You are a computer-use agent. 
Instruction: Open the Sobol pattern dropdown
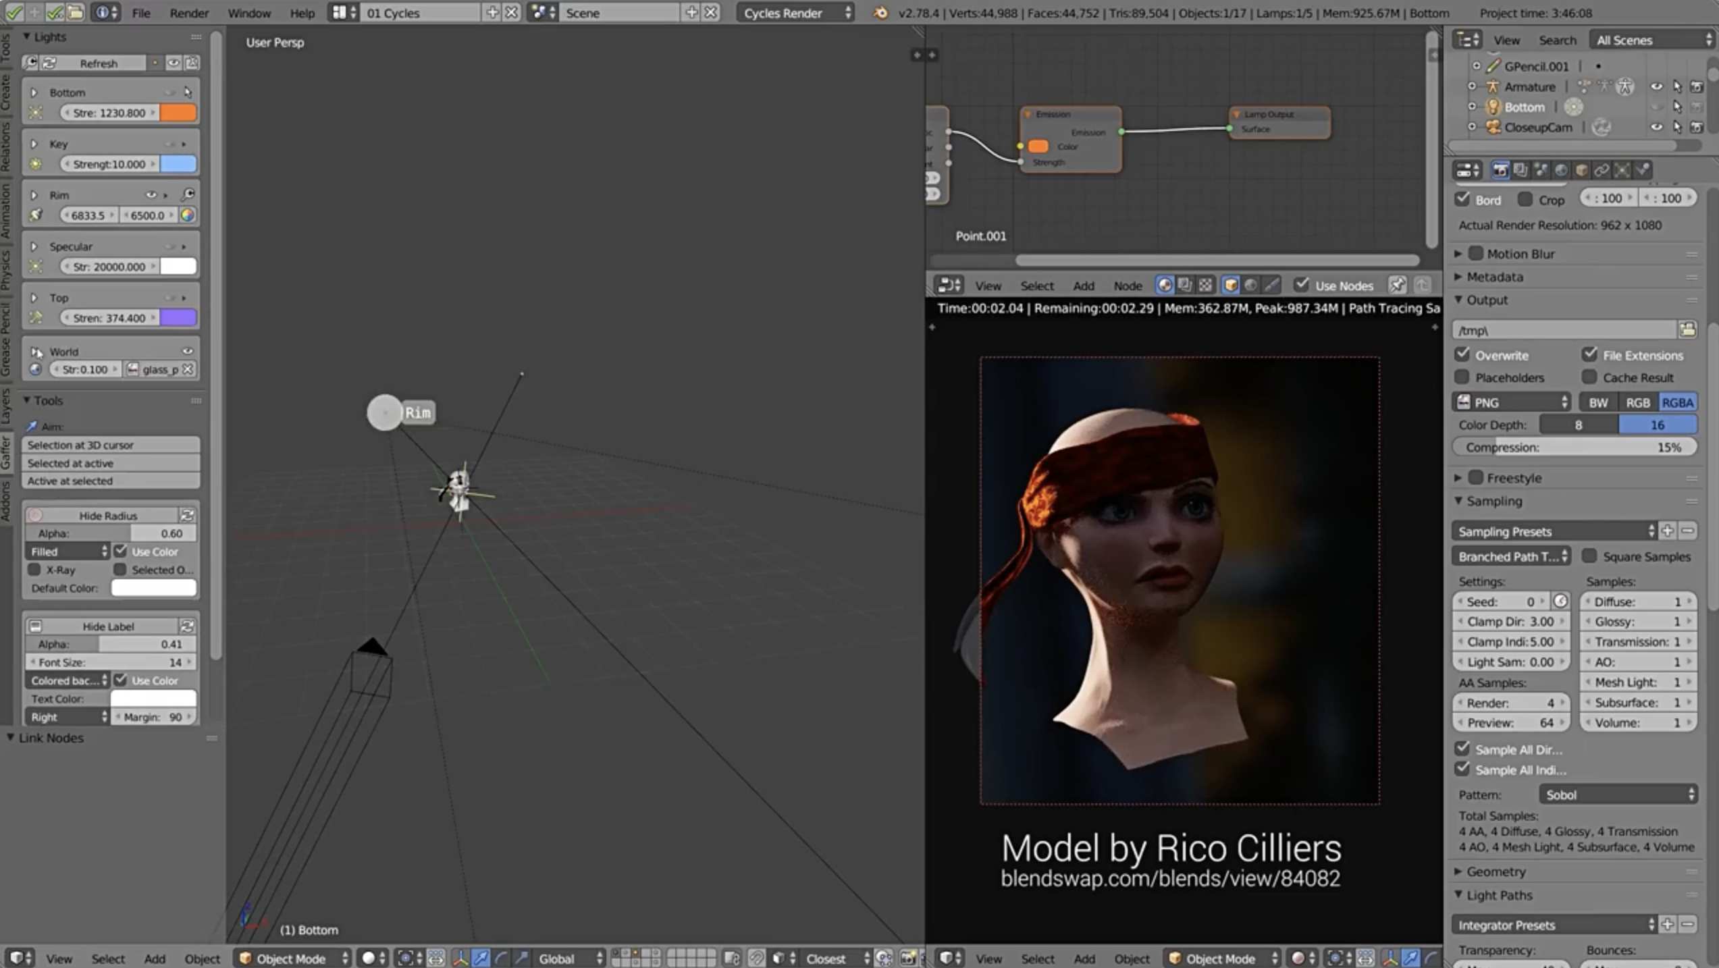(1618, 795)
